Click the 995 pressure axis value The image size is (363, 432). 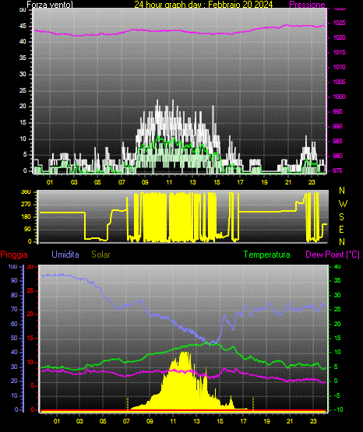tap(337, 111)
